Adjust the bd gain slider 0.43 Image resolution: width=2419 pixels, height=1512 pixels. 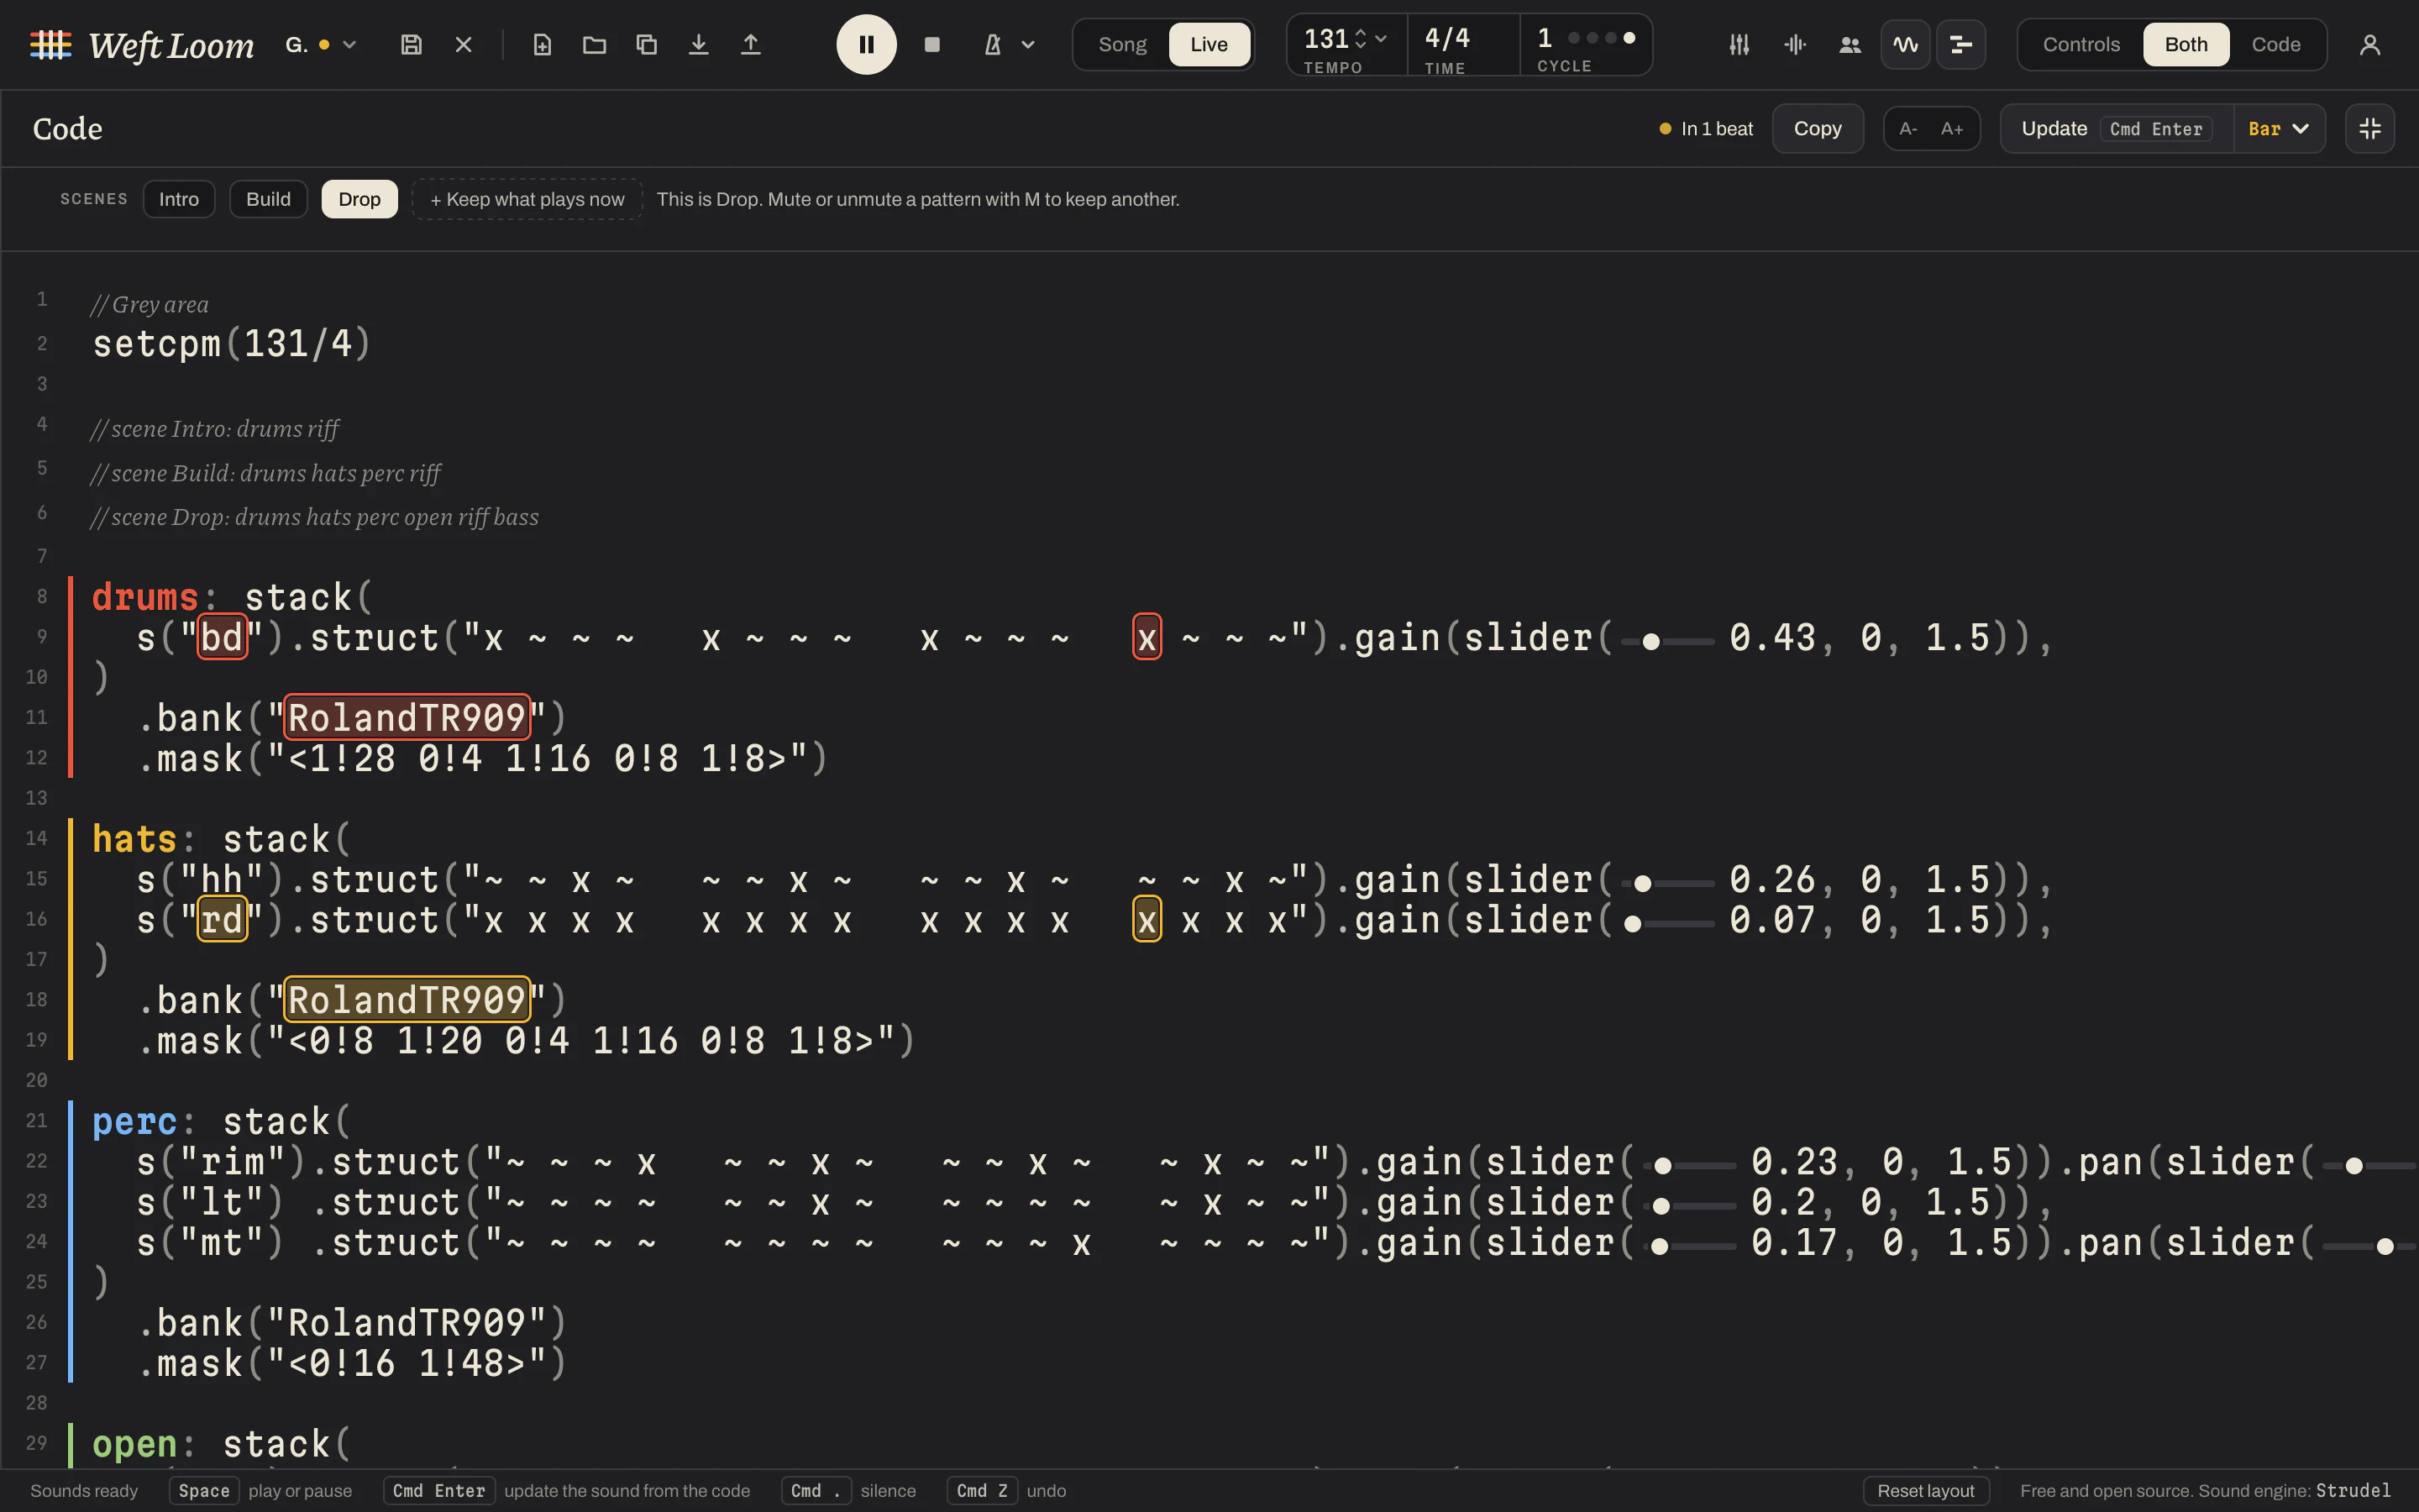coord(1668,641)
